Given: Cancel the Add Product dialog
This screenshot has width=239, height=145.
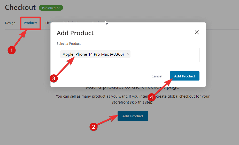Looking at the screenshot, I should pyautogui.click(x=157, y=76).
